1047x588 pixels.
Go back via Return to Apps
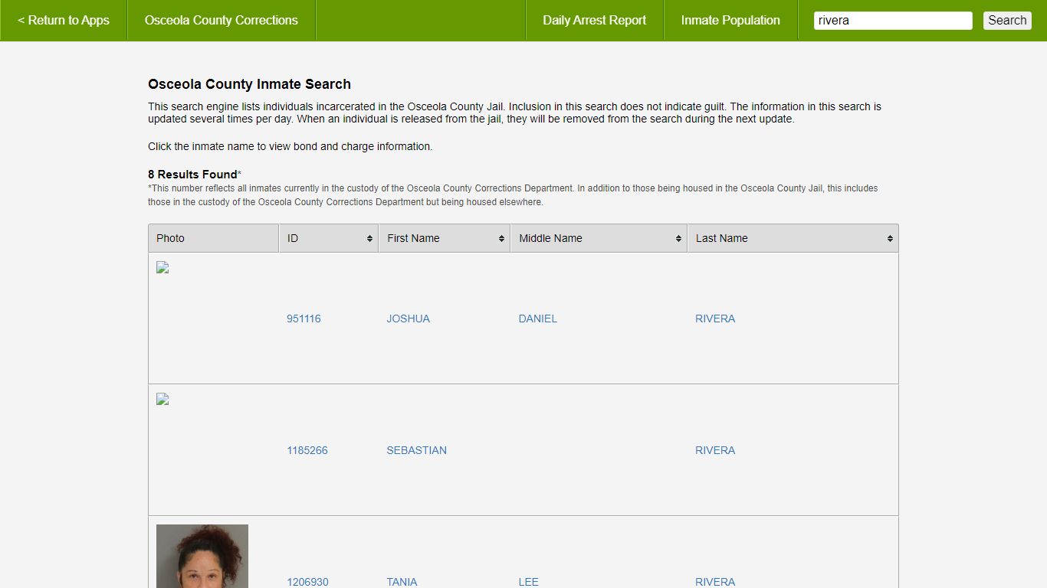click(64, 21)
